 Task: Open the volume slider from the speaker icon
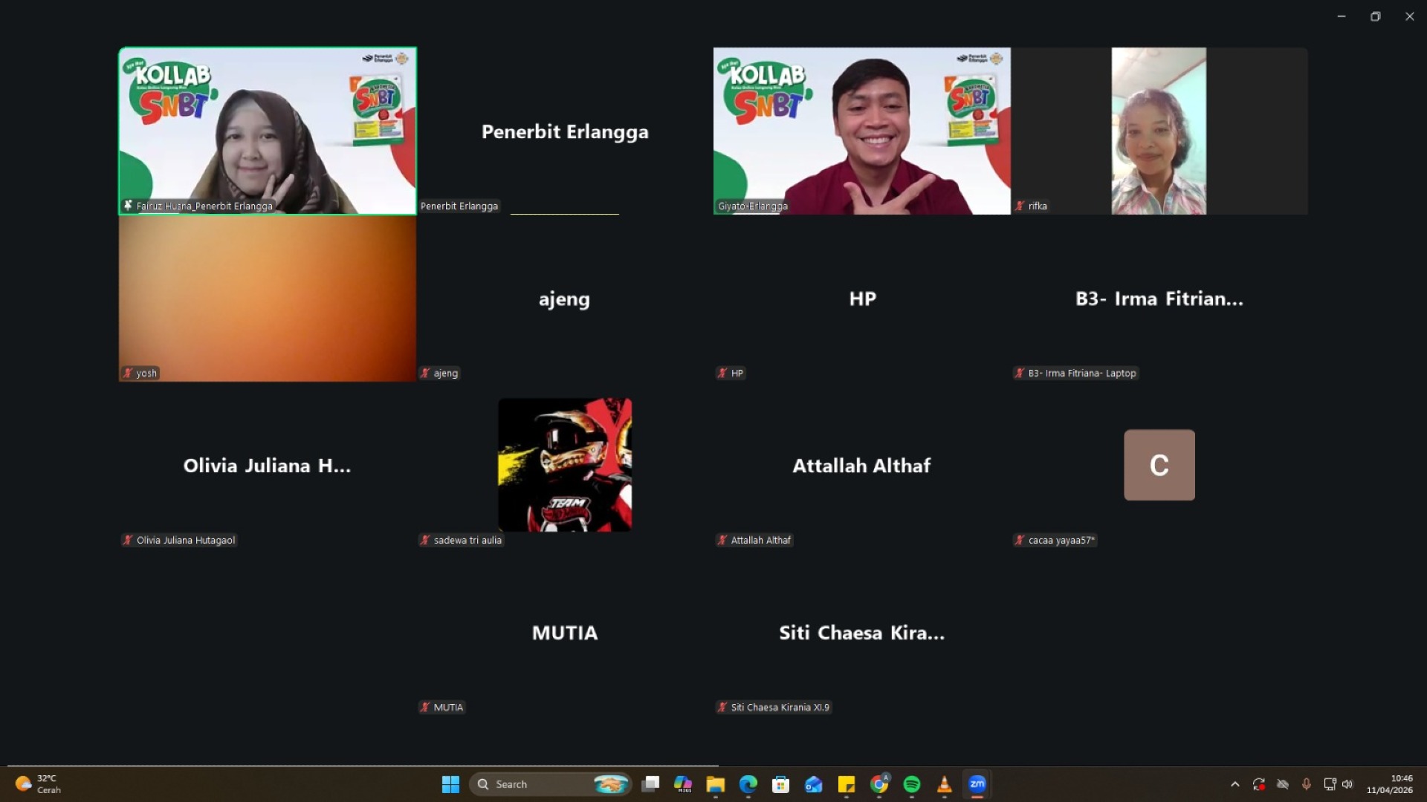tap(1348, 784)
